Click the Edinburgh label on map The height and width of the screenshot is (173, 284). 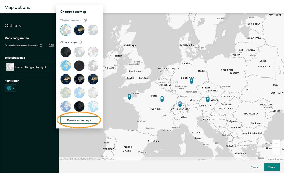point(130,46)
